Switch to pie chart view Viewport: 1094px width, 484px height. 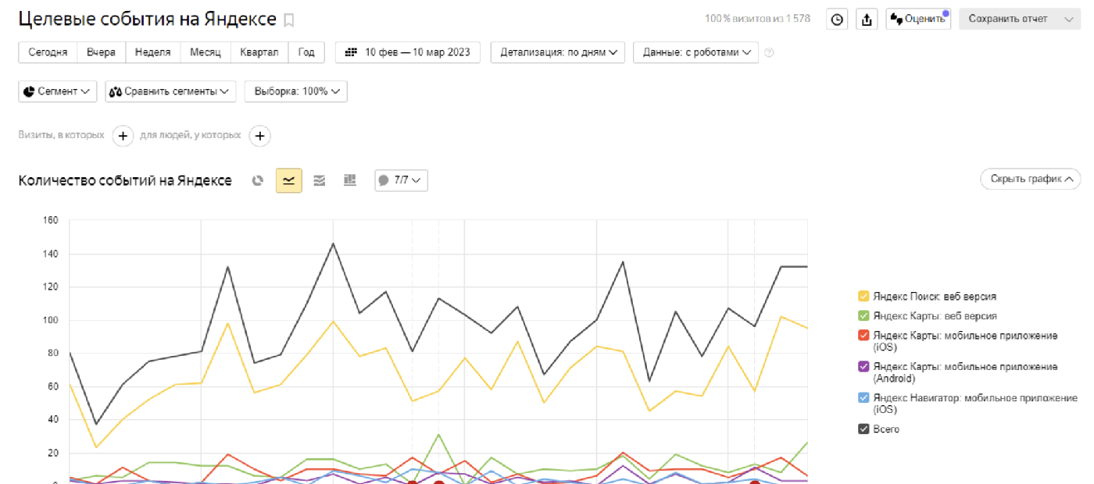pos(258,180)
